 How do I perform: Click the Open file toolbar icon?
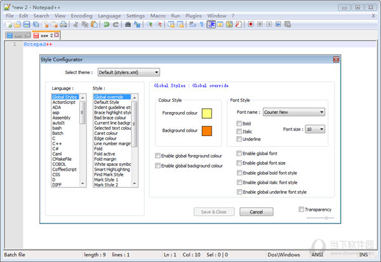(18, 25)
